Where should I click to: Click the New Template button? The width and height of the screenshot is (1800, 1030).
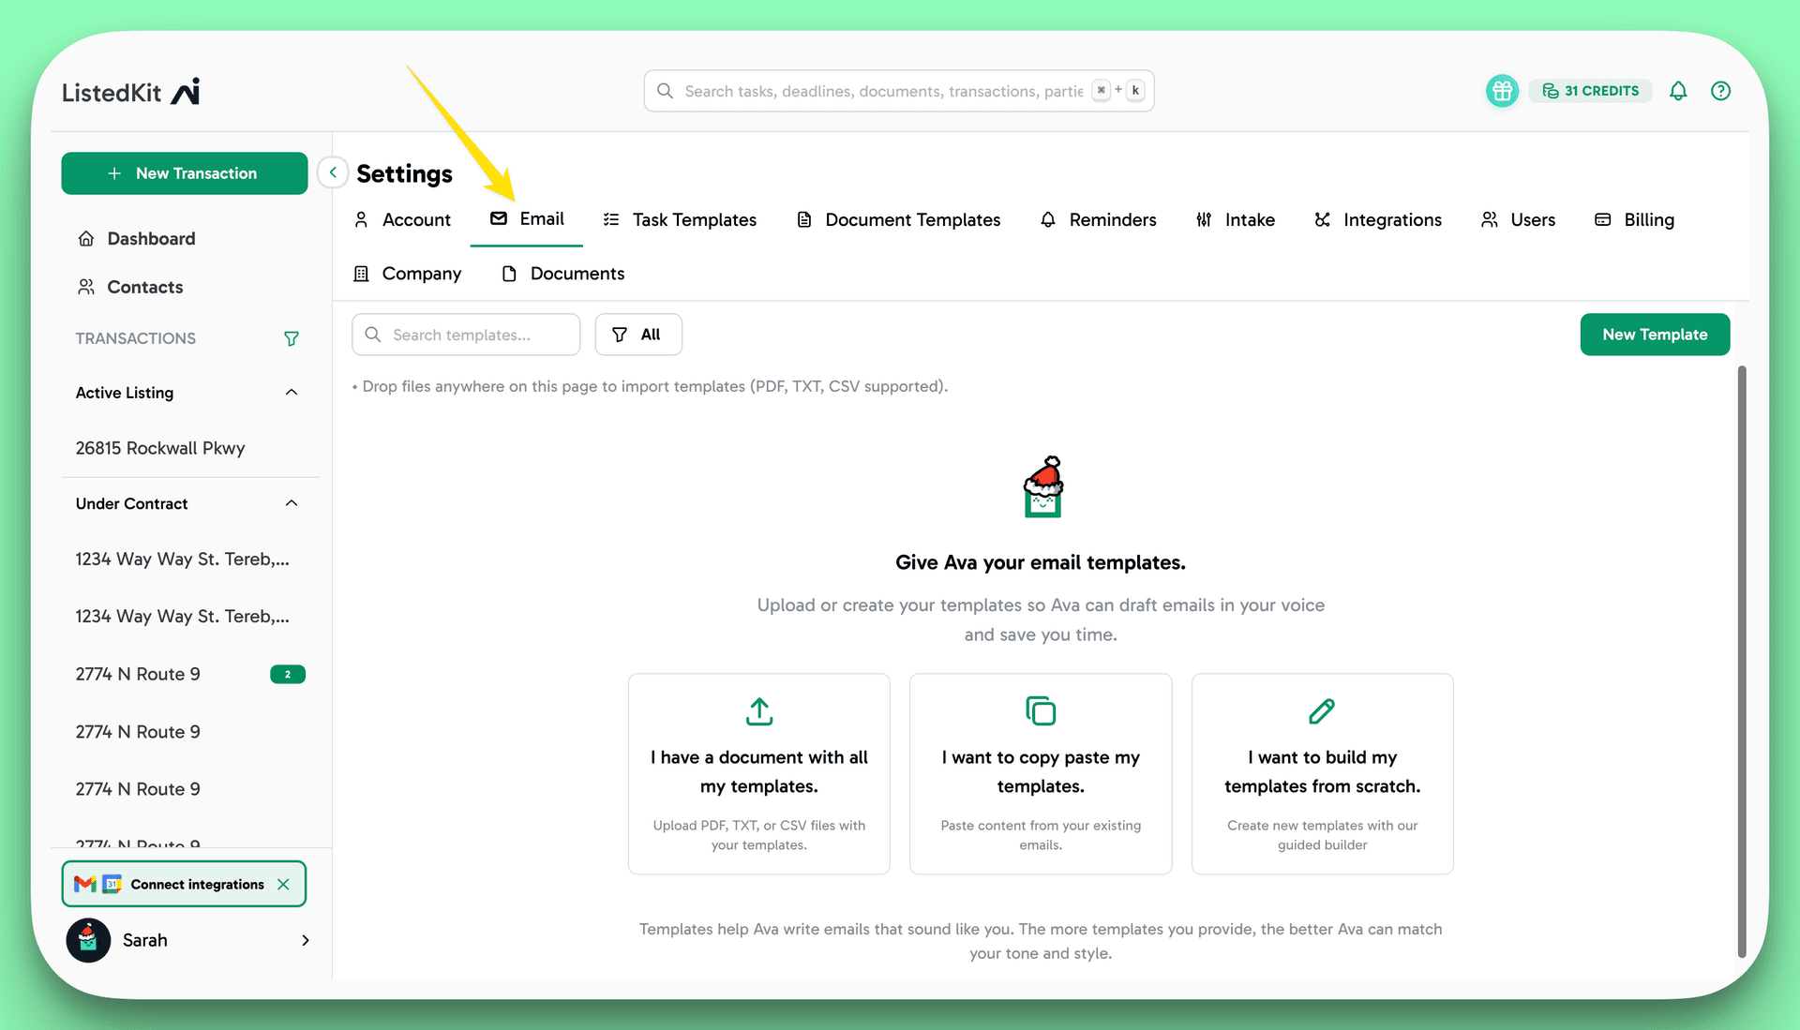1654,335
